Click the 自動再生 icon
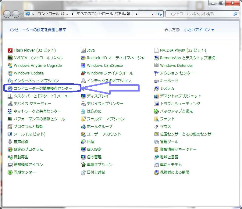 click(10, 157)
